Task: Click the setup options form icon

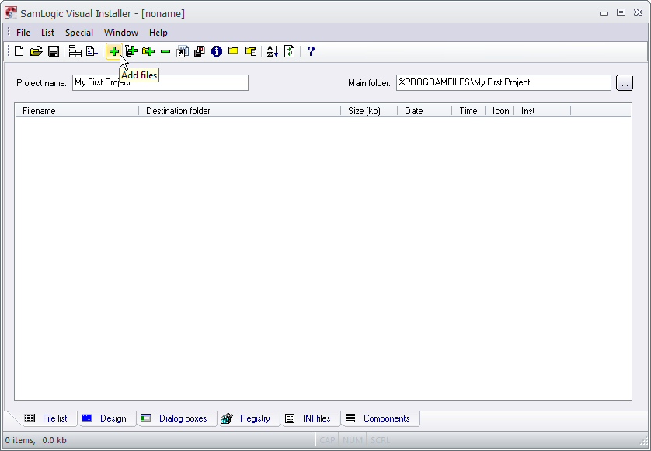Action: 75,51
